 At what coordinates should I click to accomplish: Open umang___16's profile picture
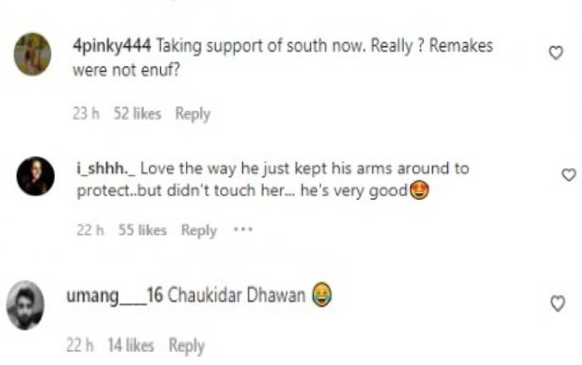26,305
